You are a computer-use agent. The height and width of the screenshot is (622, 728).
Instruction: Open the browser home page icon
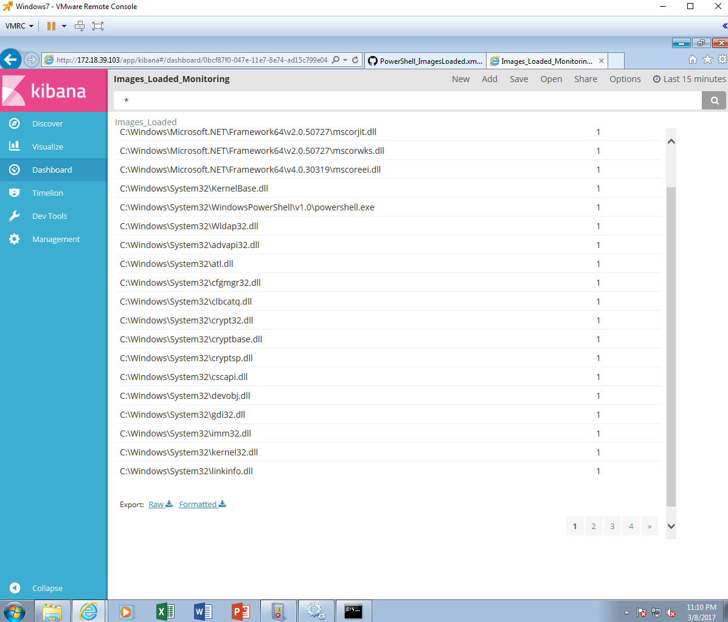(x=692, y=60)
